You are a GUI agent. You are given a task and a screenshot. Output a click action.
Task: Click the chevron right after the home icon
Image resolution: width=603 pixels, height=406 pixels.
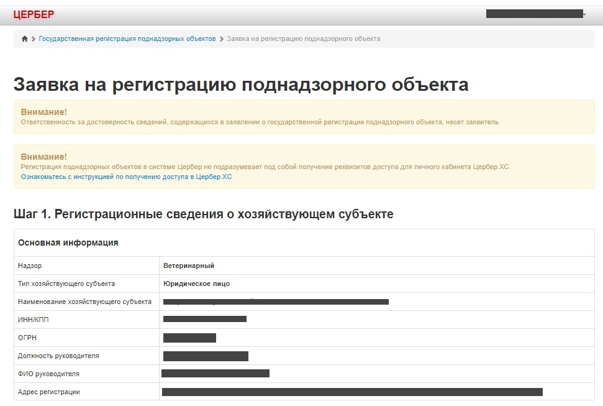tap(34, 39)
